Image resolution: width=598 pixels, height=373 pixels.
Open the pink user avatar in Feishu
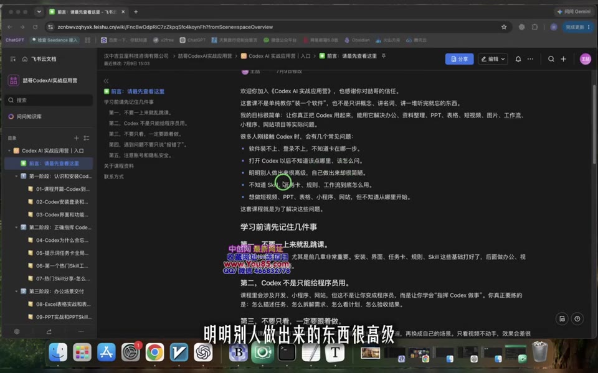[585, 59]
